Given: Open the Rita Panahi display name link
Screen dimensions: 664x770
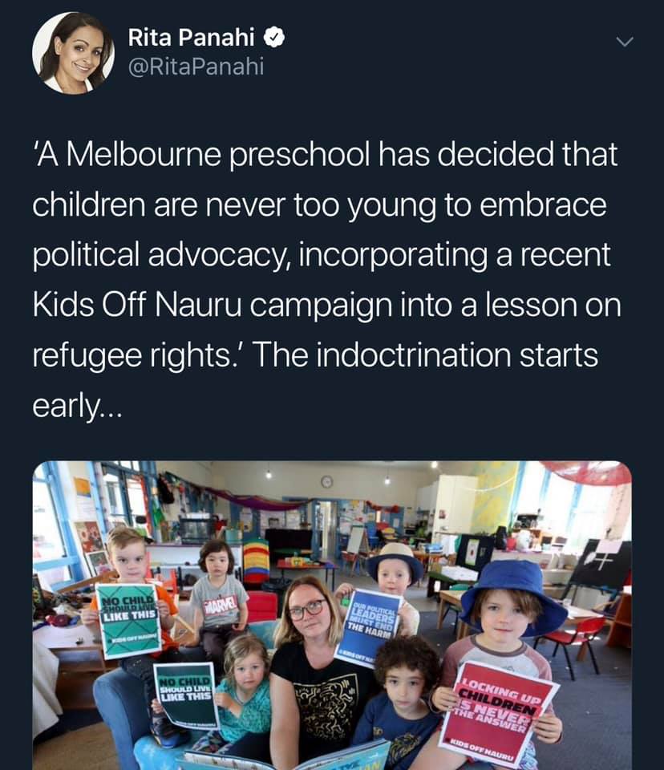Looking at the screenshot, I should (192, 38).
